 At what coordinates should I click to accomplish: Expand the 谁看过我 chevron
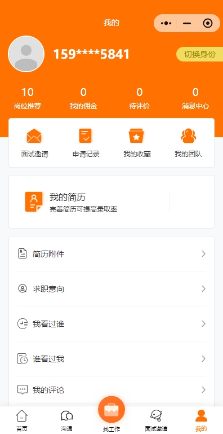coord(204,359)
